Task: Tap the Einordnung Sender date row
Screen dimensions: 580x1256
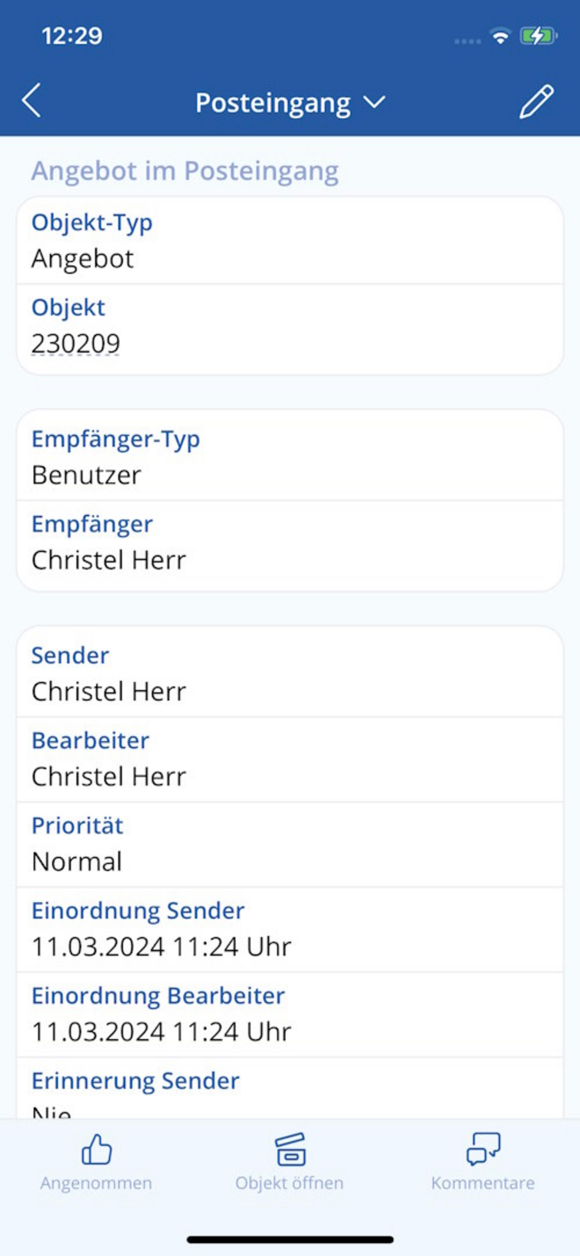Action: pyautogui.click(x=290, y=929)
